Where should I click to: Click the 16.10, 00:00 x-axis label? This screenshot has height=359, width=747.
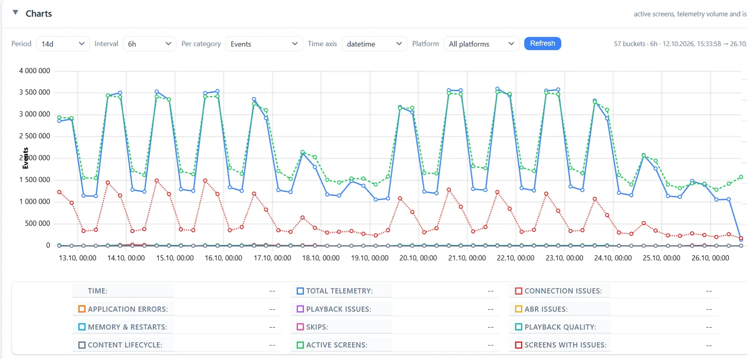tap(224, 258)
